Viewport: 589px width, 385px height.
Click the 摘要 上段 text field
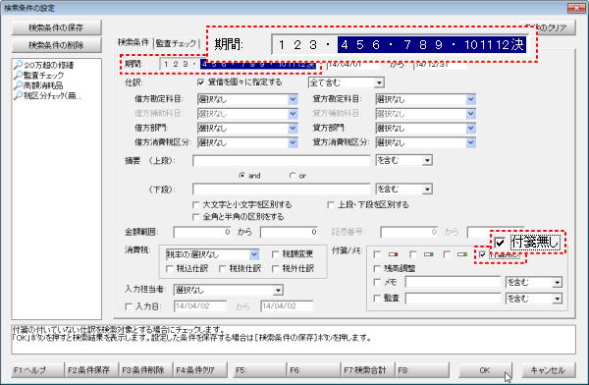click(x=282, y=161)
